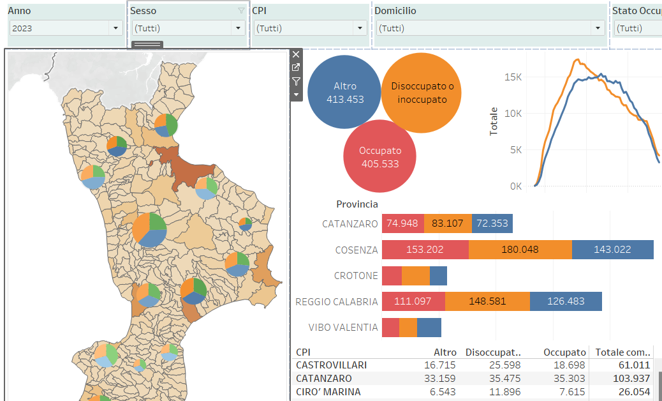Close the map view toolbar with X
The image size is (662, 401).
point(295,54)
